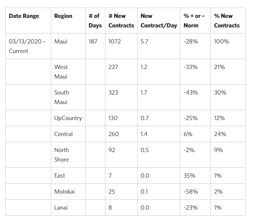Click the UpCountry region cell
This screenshot has width=254, height=221.
68,118
